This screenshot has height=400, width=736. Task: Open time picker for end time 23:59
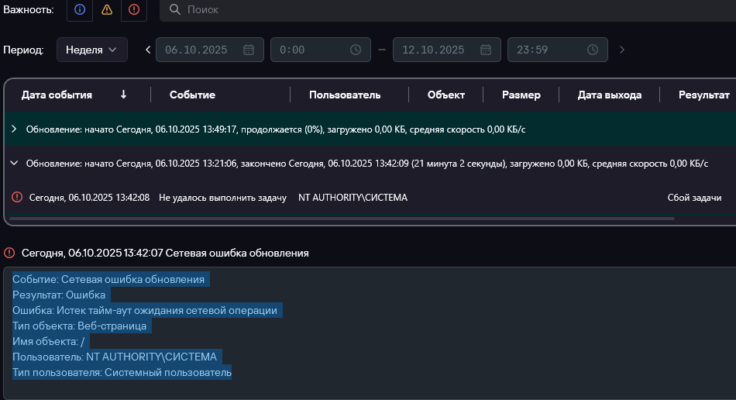tap(593, 50)
